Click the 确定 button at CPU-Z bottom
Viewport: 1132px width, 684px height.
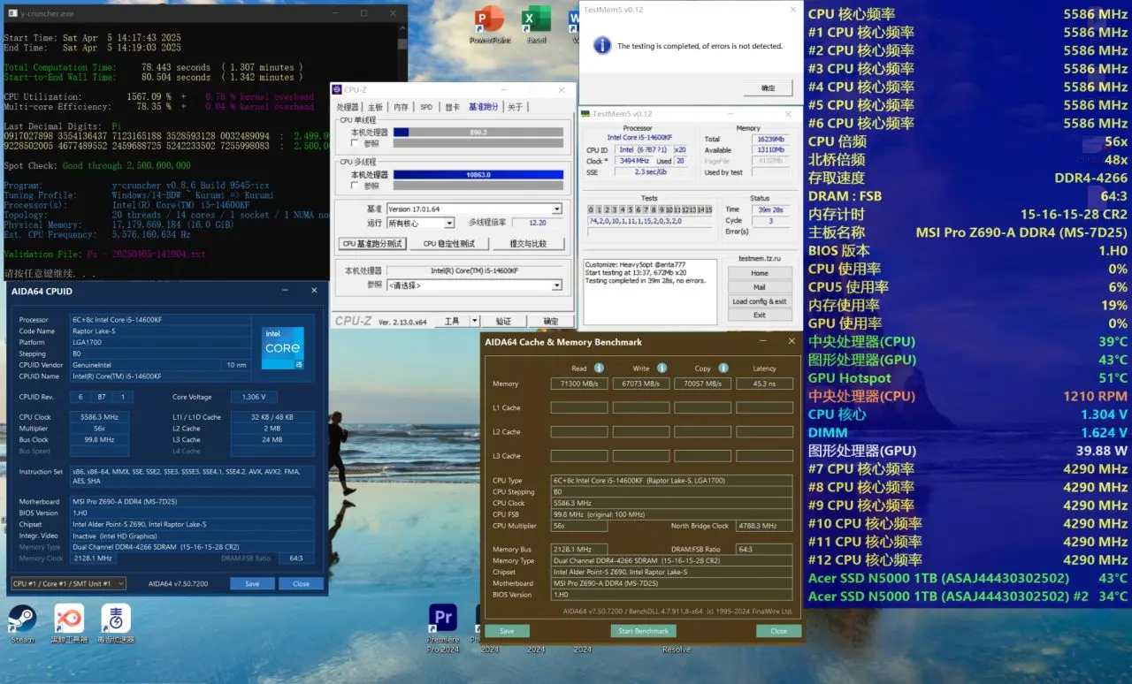pos(551,322)
